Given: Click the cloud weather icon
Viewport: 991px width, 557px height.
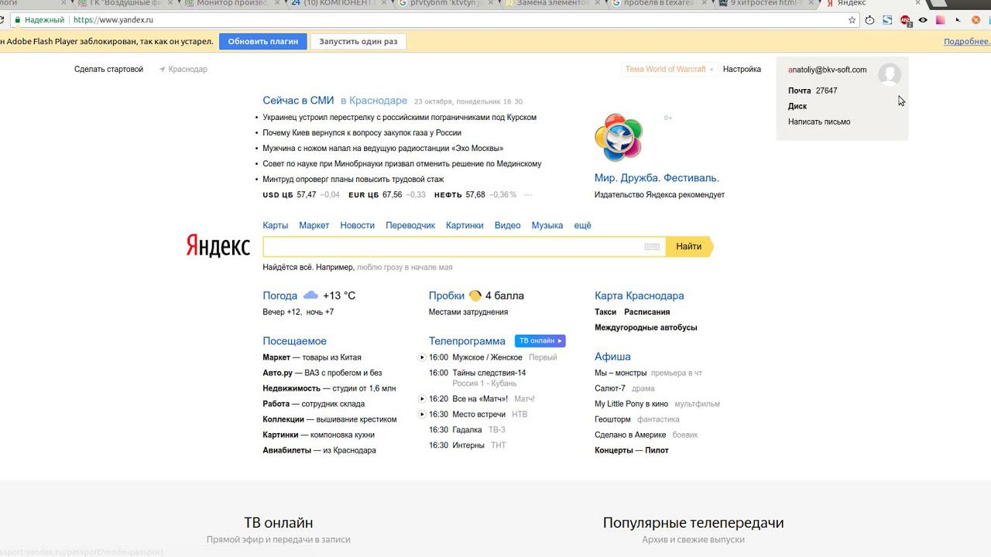Looking at the screenshot, I should tap(310, 296).
